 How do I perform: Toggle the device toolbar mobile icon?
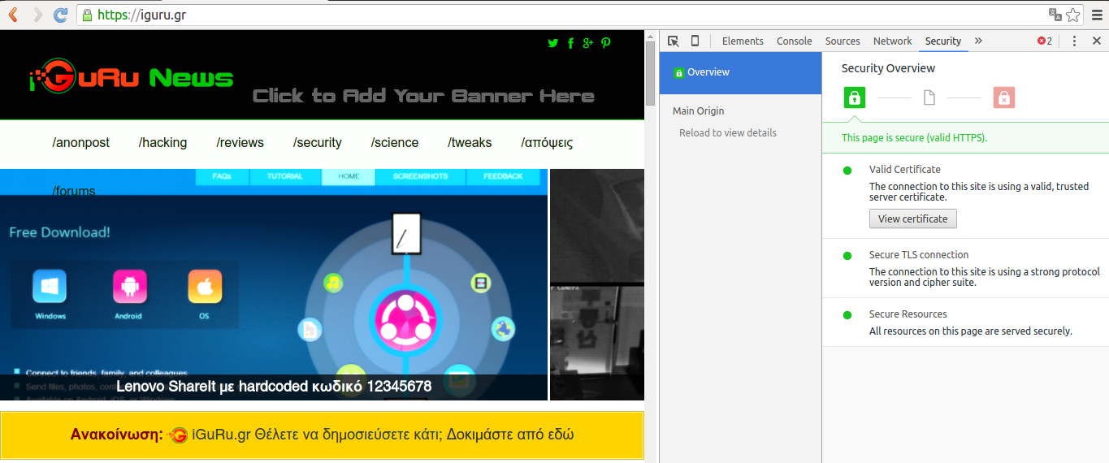(695, 41)
